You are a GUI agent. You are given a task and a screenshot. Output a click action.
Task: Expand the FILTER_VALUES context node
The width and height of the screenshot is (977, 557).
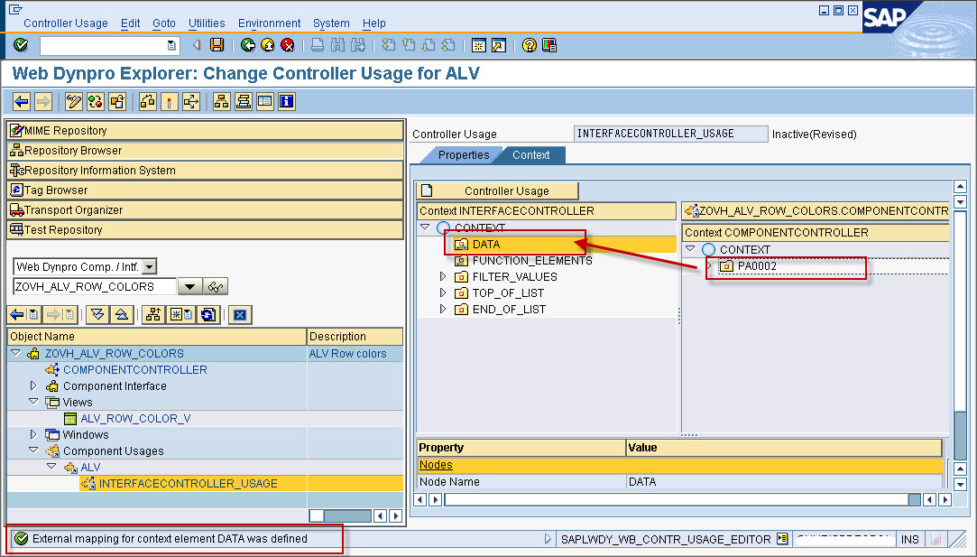click(x=441, y=276)
